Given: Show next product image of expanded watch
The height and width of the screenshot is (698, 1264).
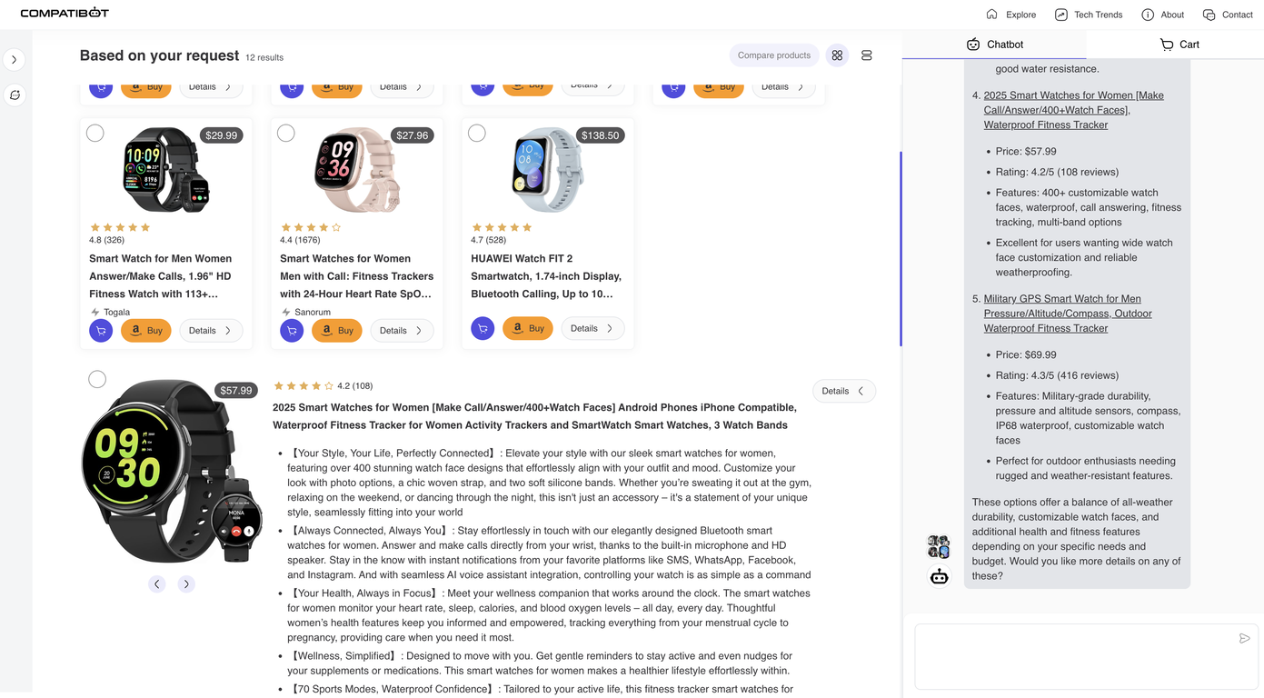Looking at the screenshot, I should coord(186,584).
